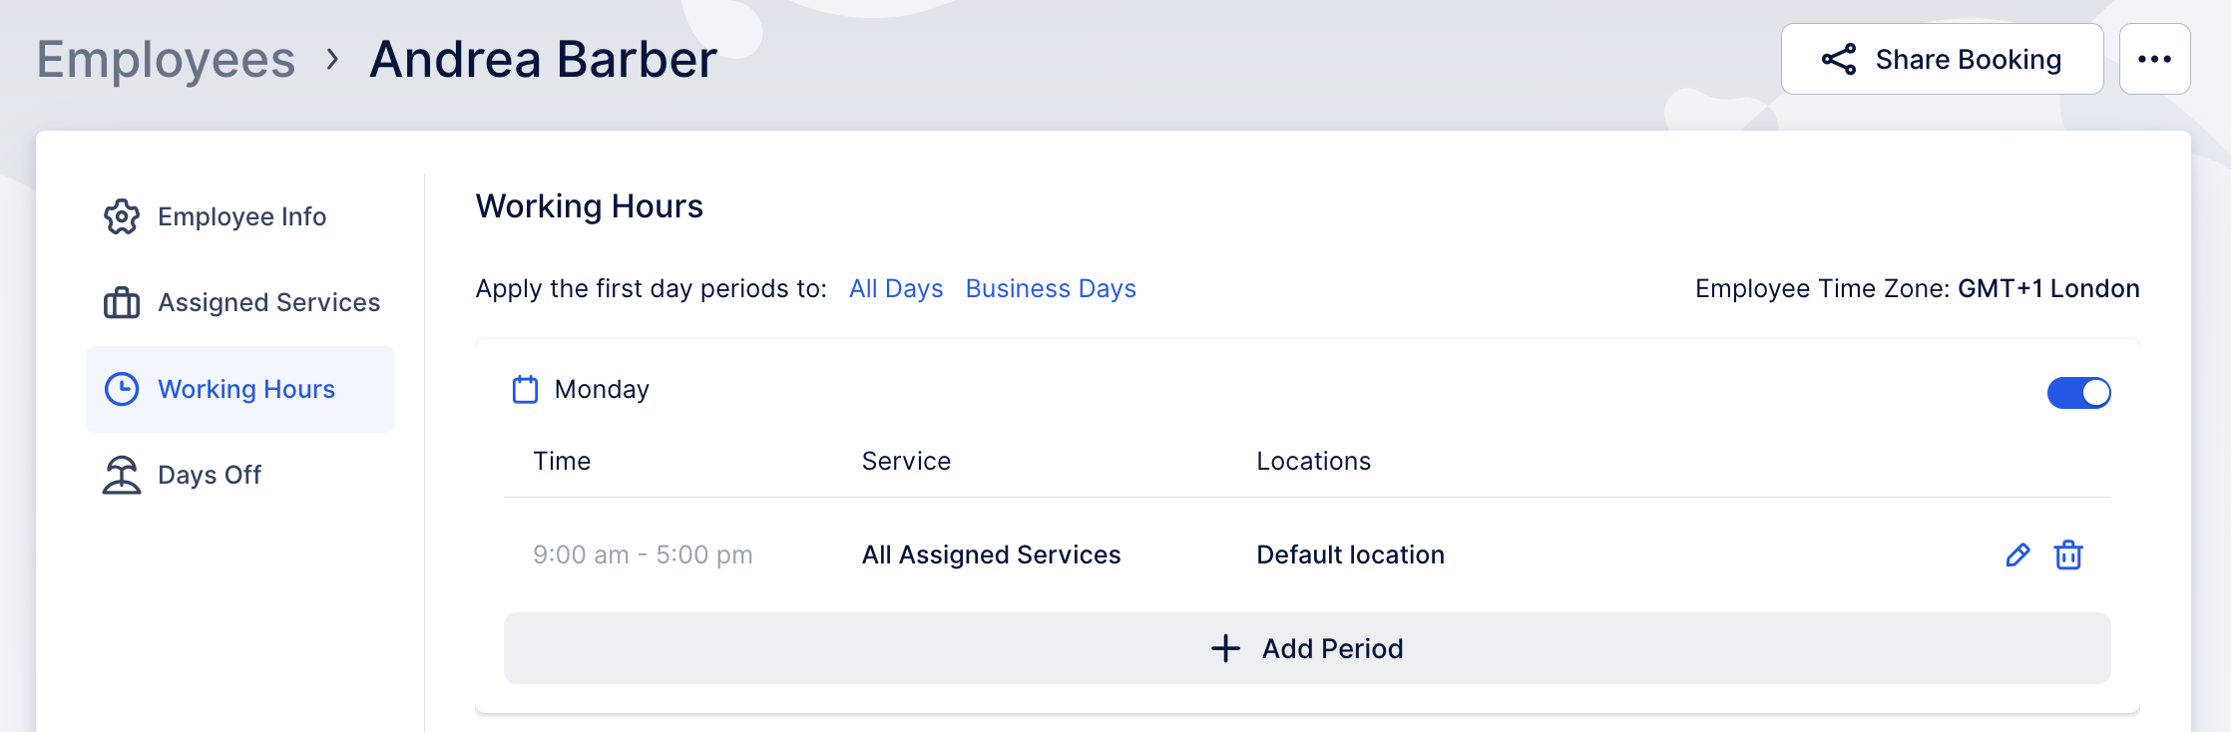The image size is (2231, 732).
Task: Switch to the Assigned Services tab
Action: (268, 302)
